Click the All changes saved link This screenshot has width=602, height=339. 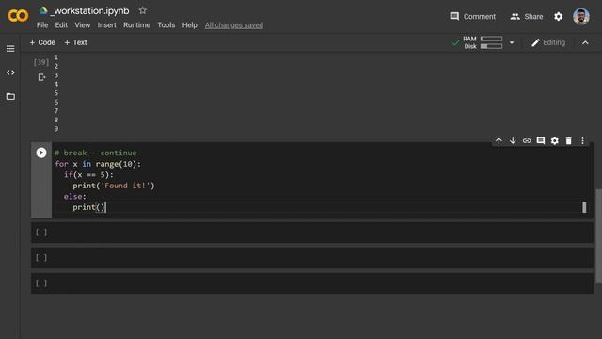click(x=234, y=25)
